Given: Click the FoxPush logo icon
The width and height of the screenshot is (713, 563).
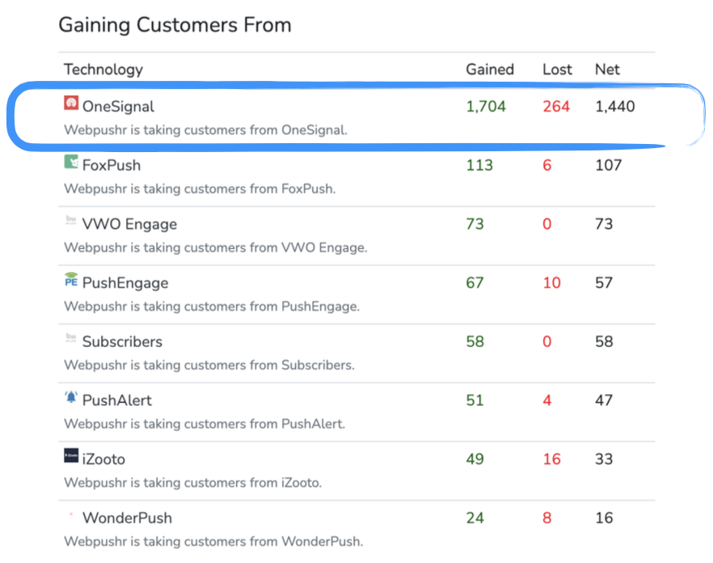Looking at the screenshot, I should coord(71,162).
